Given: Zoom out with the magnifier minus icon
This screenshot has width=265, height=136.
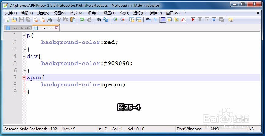Looking at the screenshot, I should 122,20.
